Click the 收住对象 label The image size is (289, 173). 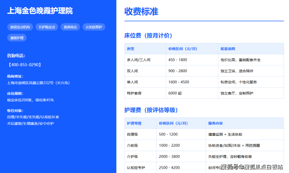click(x=15, y=111)
